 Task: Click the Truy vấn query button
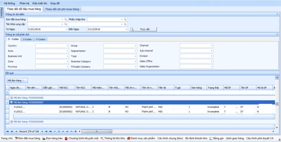[143, 29]
